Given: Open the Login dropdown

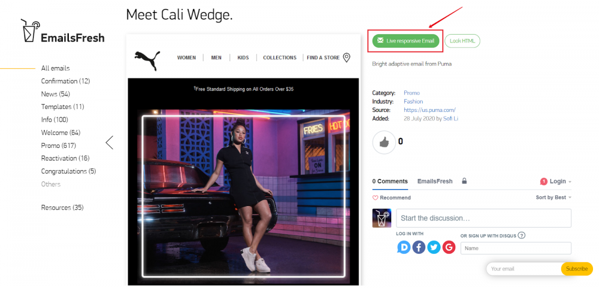Looking at the screenshot, I should coord(556,181).
